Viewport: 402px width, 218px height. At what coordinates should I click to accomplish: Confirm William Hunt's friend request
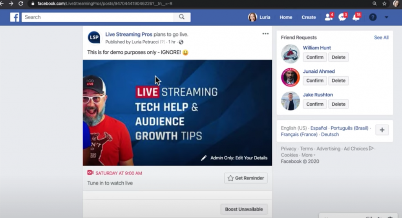point(315,57)
